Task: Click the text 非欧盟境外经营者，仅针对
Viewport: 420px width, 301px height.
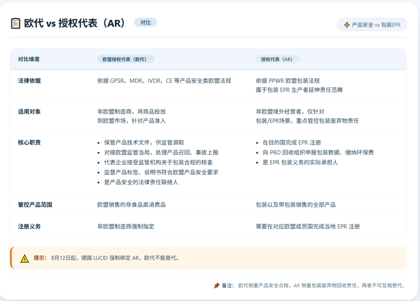Action: click(x=290, y=112)
